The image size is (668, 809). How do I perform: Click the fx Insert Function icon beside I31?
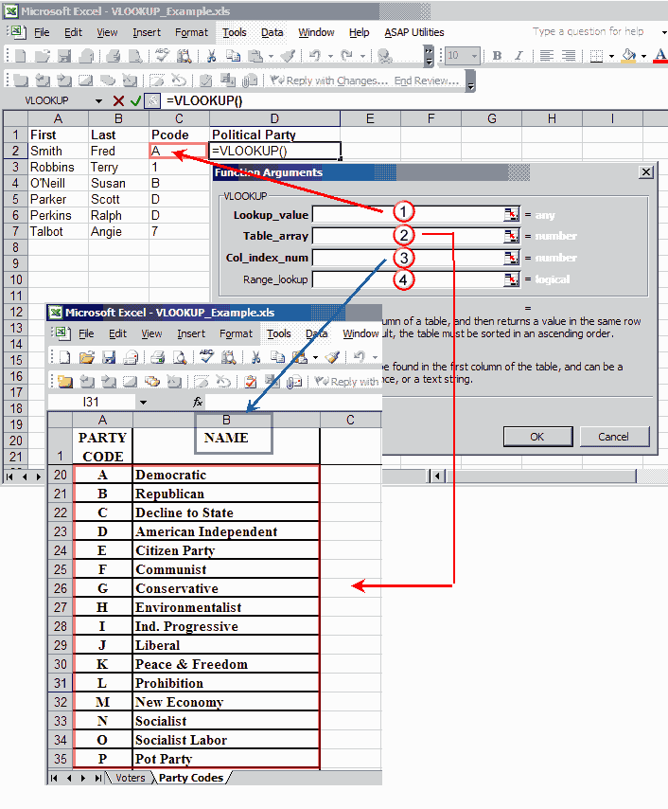[x=198, y=403]
